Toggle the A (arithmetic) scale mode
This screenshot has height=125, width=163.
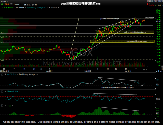(157, 71)
